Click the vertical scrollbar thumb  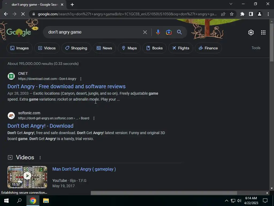coord(272,42)
